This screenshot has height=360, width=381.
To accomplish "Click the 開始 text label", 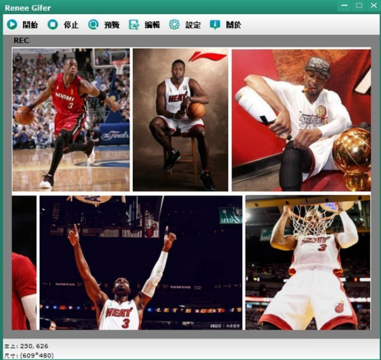I will (30, 25).
